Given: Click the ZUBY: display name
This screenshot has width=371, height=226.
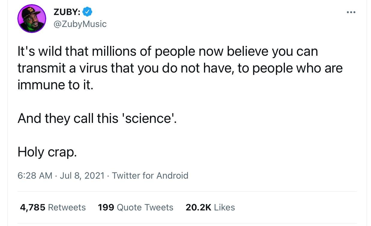Looking at the screenshot, I should tap(67, 12).
